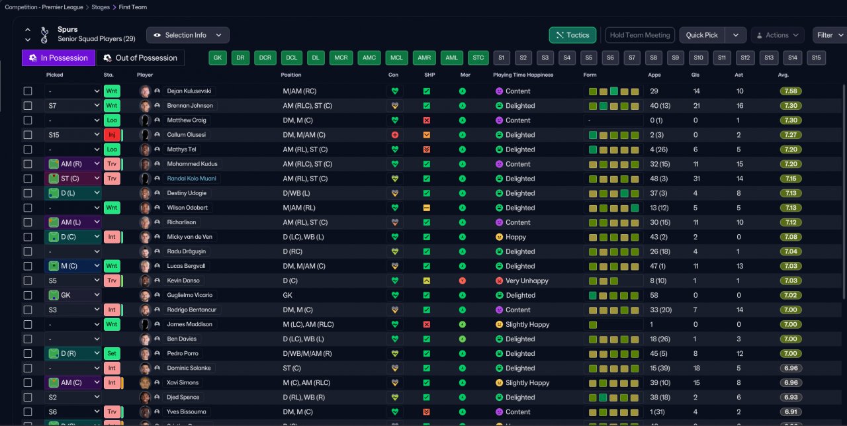Click the person icon beside Destiny Udogie's name
This screenshot has width=847, height=426.
coord(157,193)
